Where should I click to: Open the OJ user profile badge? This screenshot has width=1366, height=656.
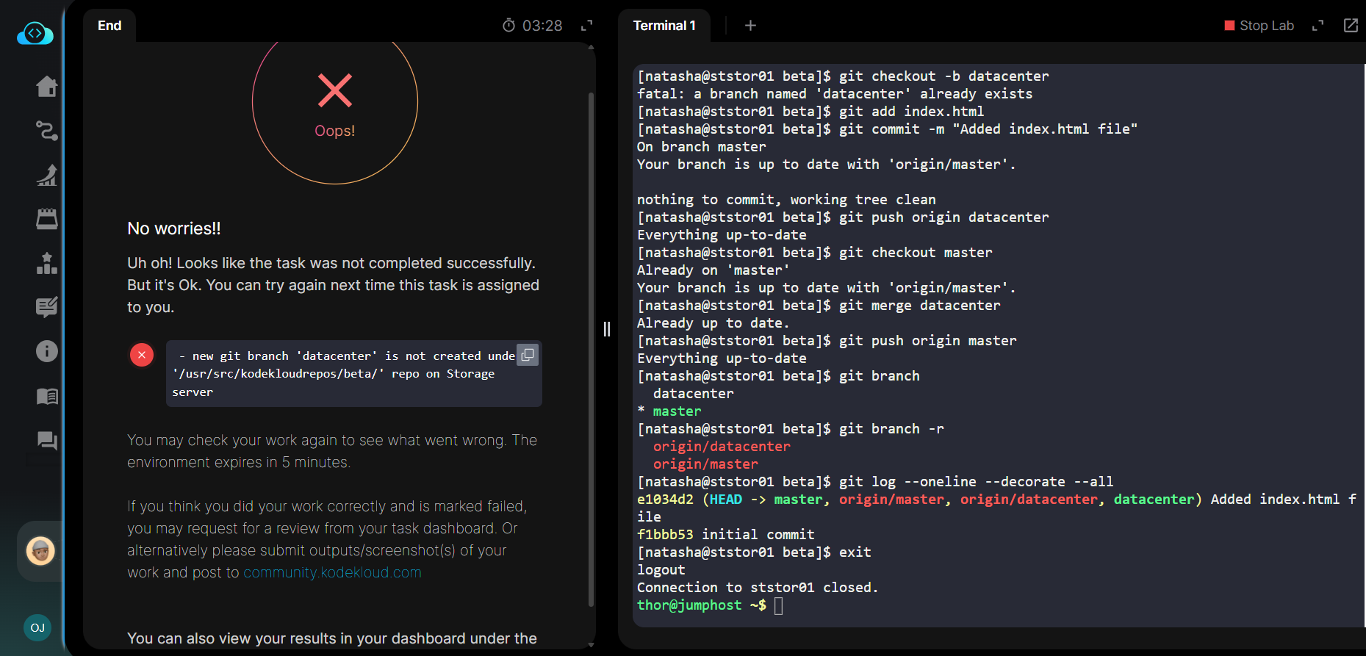click(x=37, y=627)
